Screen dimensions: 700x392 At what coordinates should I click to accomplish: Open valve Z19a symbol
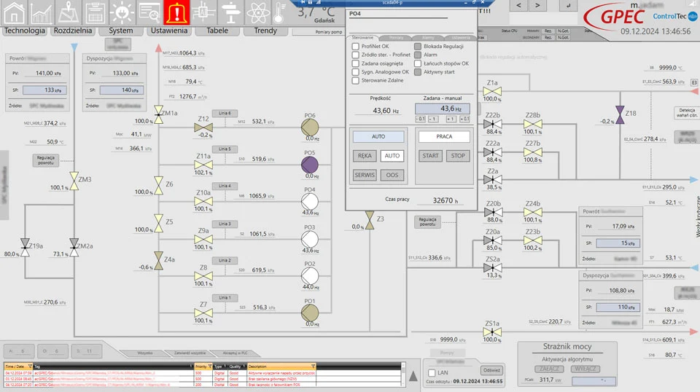(x=25, y=248)
